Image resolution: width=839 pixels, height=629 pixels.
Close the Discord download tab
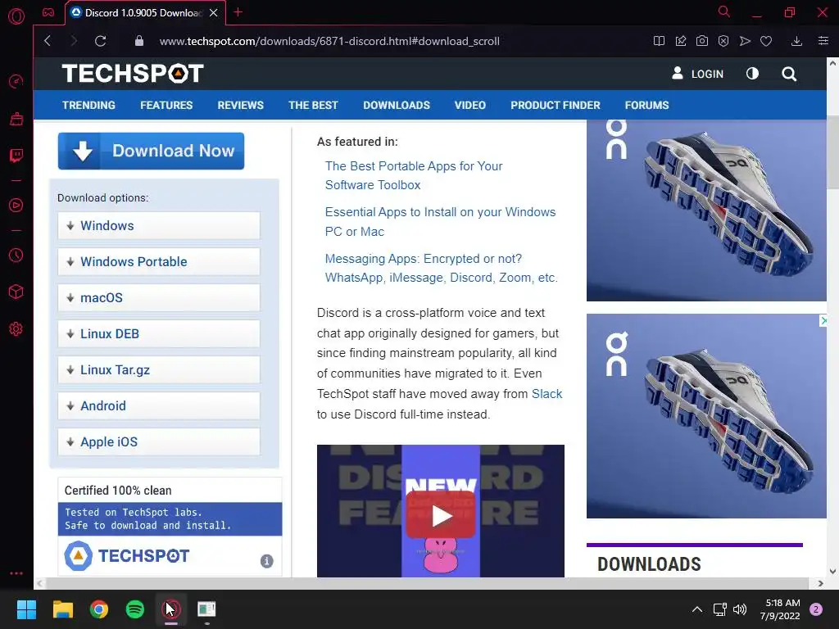point(214,13)
